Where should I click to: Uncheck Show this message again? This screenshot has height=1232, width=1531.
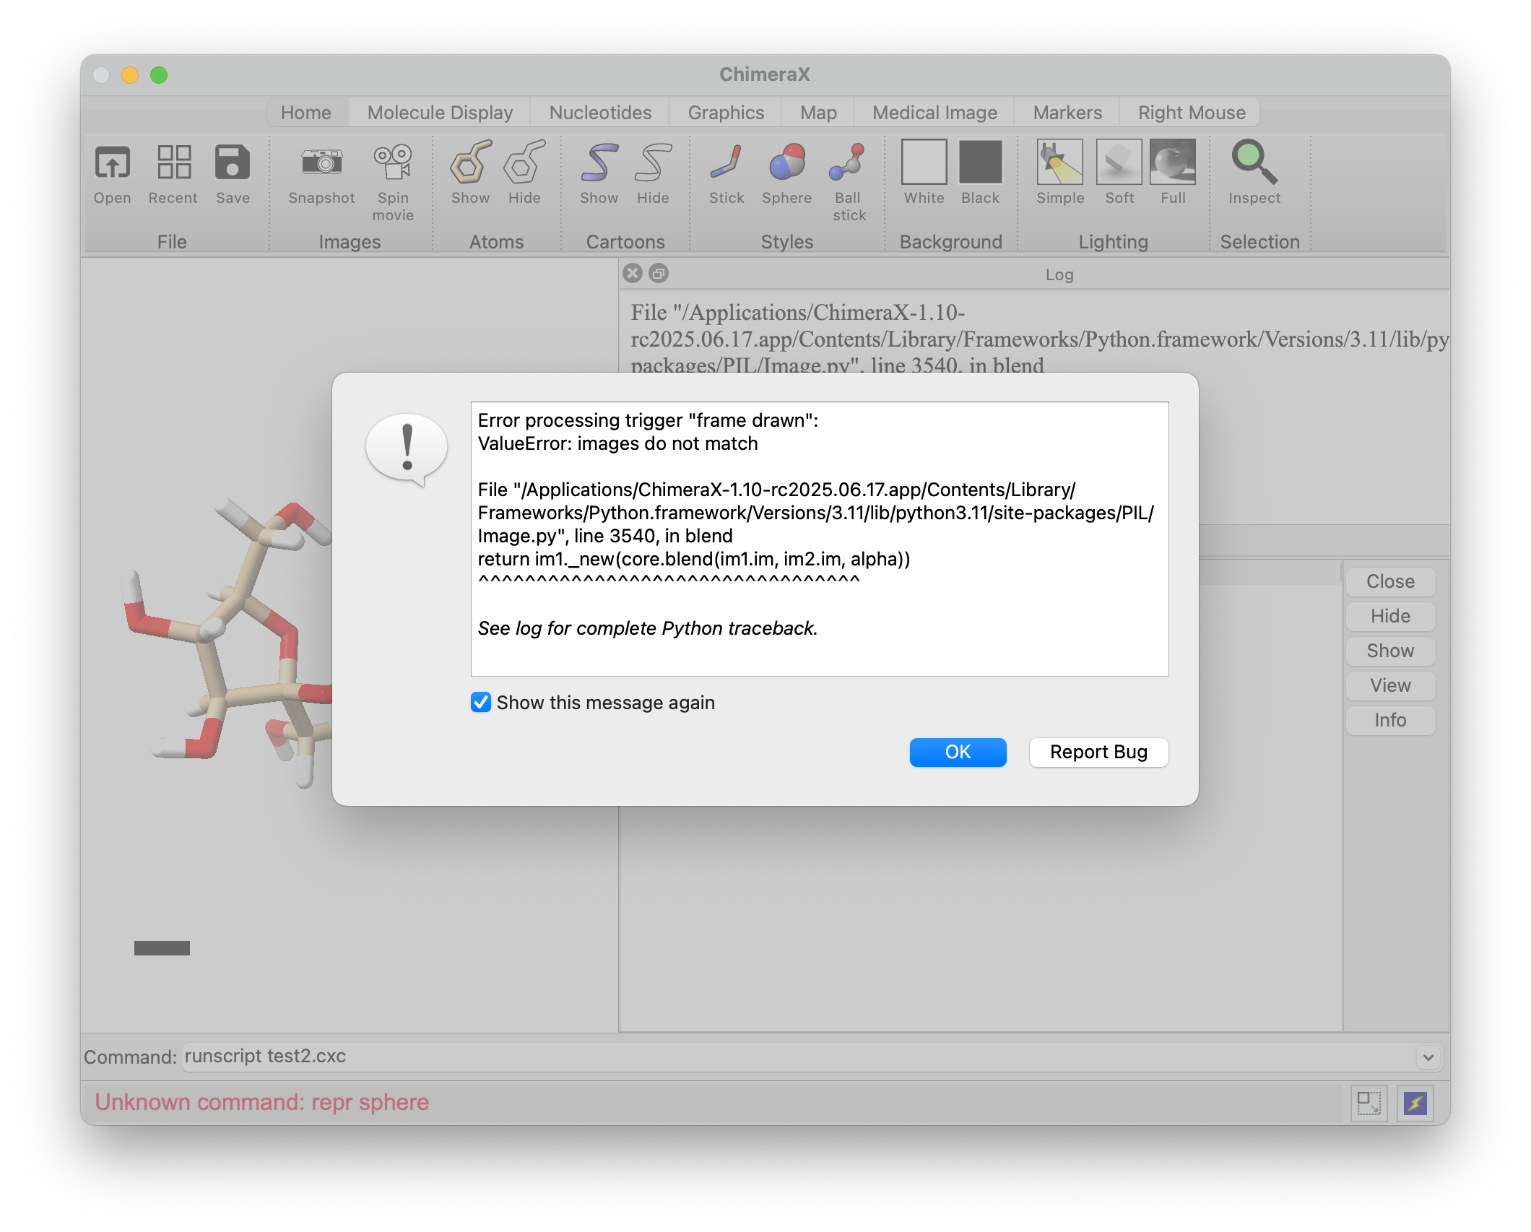[x=481, y=703]
